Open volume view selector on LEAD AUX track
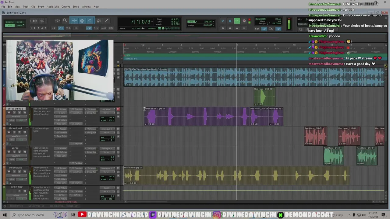390x219 pixels. coord(16,195)
